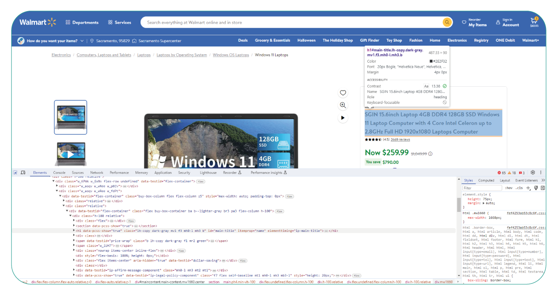
Task: Click the Windows OS Laptops breadcrumb
Action: point(231,55)
